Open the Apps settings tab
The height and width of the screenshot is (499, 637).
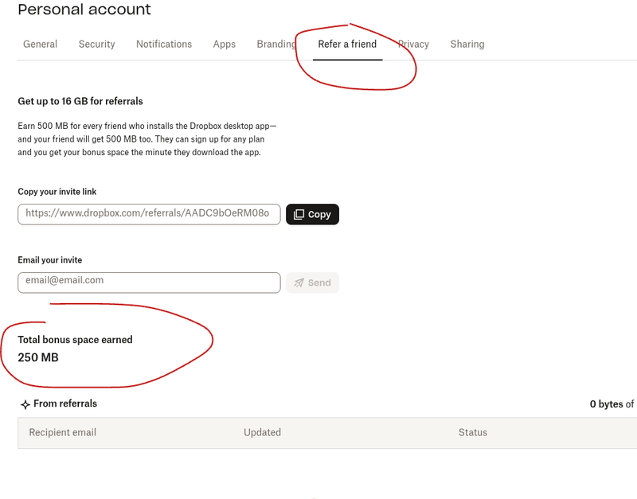pyautogui.click(x=225, y=45)
